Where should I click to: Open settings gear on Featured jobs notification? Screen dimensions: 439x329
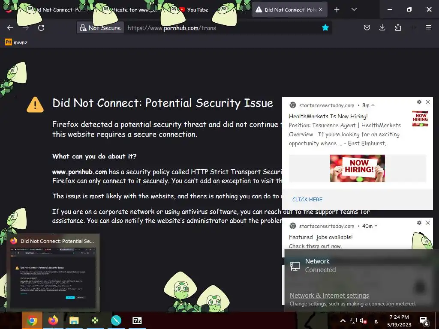[x=419, y=223]
